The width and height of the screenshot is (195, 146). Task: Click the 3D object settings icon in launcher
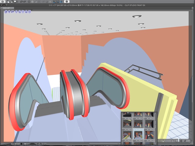[185, 141]
